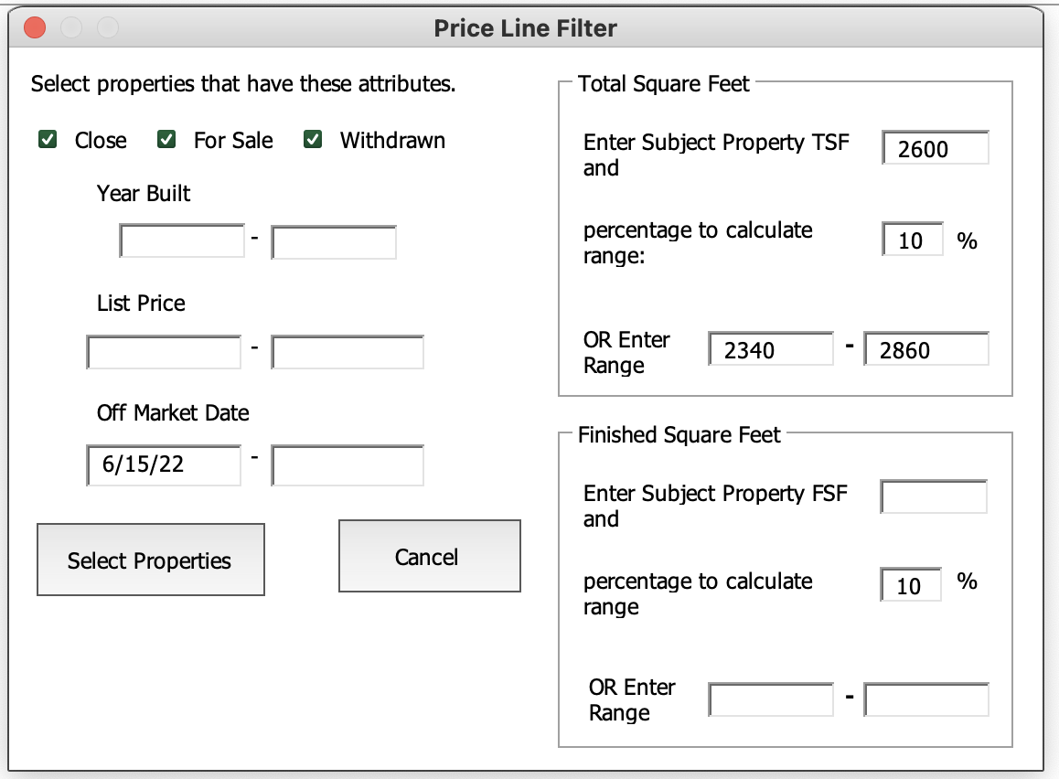Select the Subject Property TSF field

pos(936,148)
